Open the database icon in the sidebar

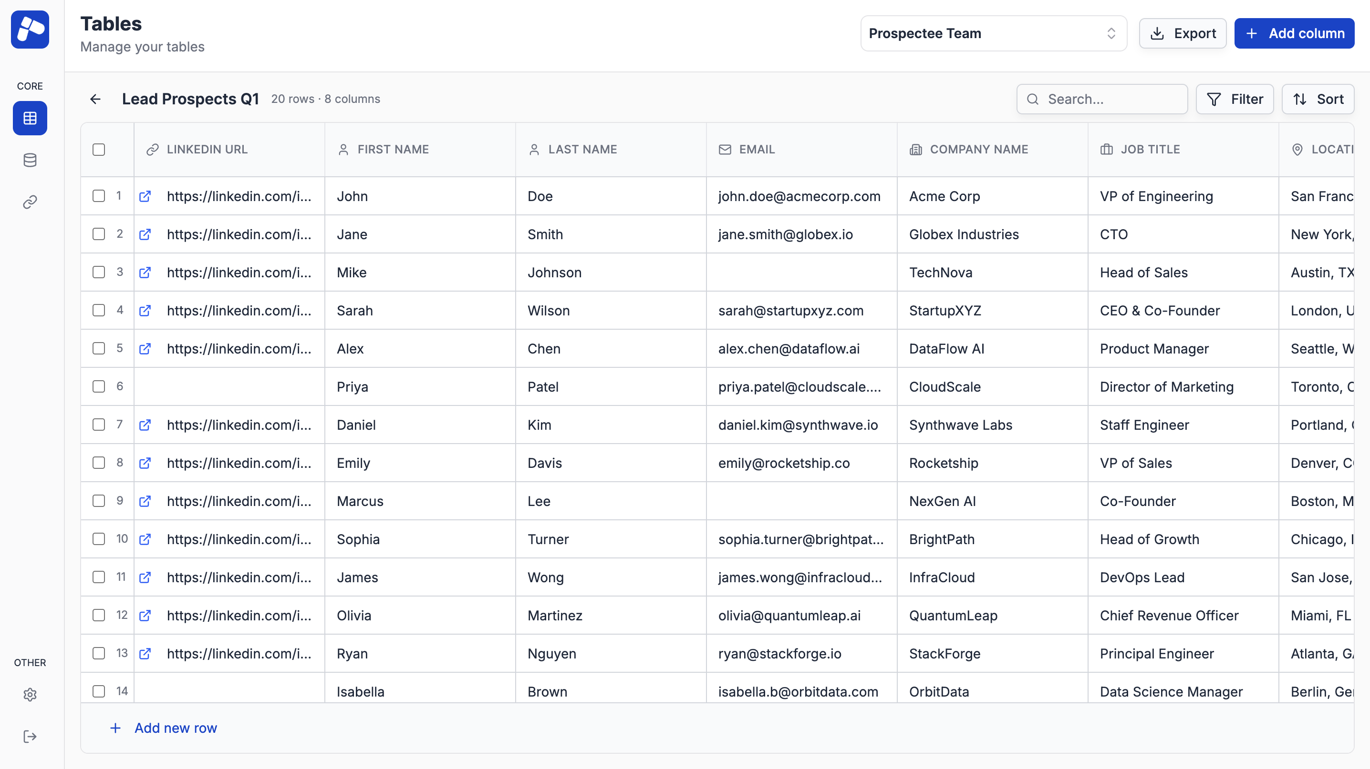click(30, 160)
